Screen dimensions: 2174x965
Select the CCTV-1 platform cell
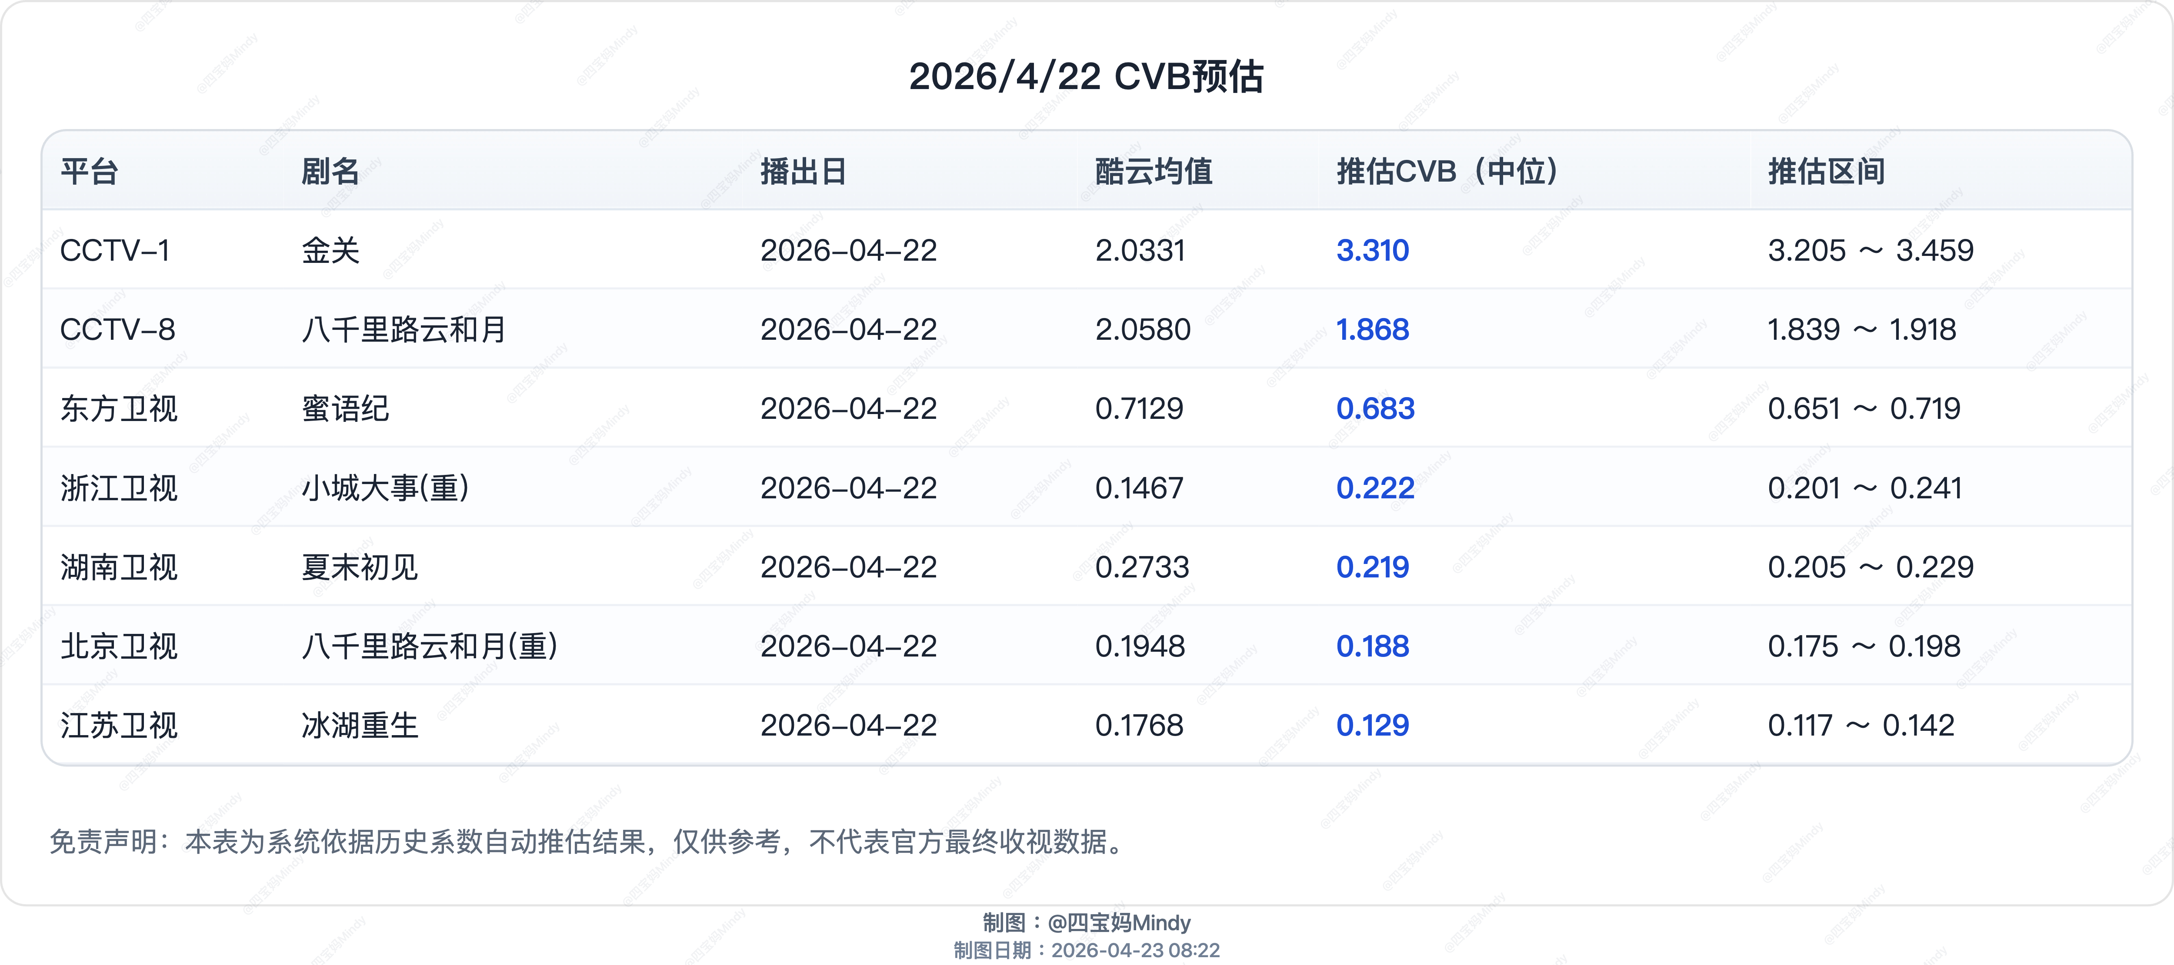(115, 251)
